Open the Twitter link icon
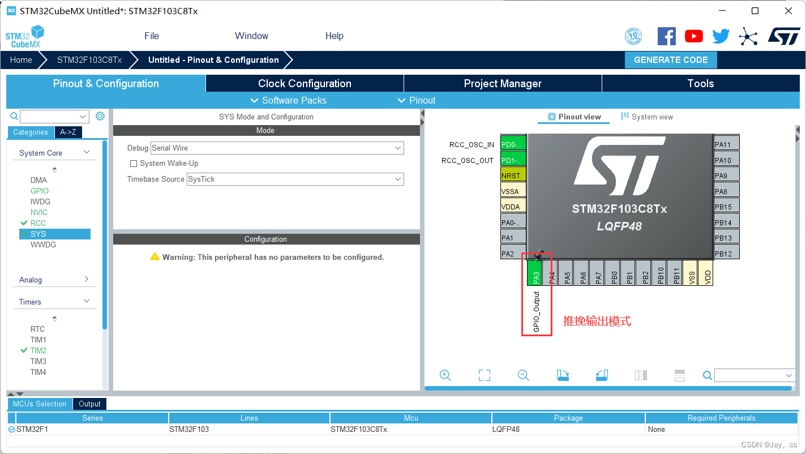The image size is (806, 454). point(721,36)
